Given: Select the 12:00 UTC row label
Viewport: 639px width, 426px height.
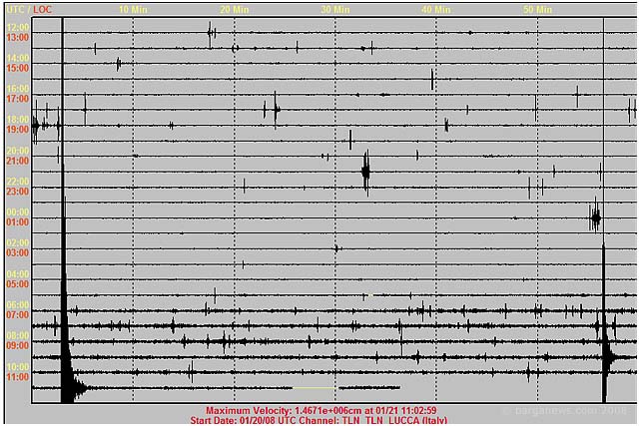Looking at the screenshot, I should (x=17, y=27).
